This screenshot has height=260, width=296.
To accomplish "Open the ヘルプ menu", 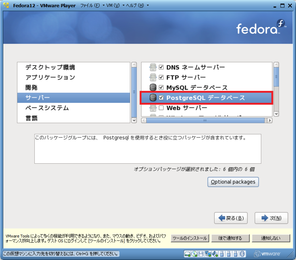I will pyautogui.click(x=134, y=6).
